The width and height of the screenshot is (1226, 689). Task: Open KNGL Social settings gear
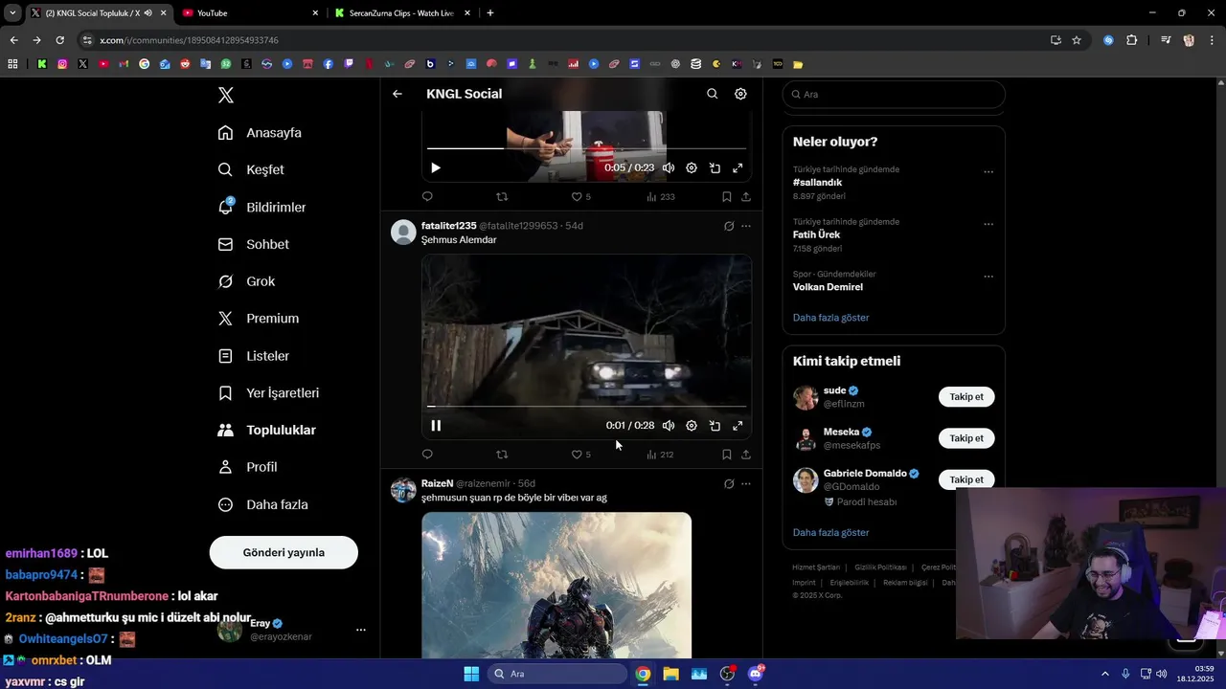click(x=740, y=94)
